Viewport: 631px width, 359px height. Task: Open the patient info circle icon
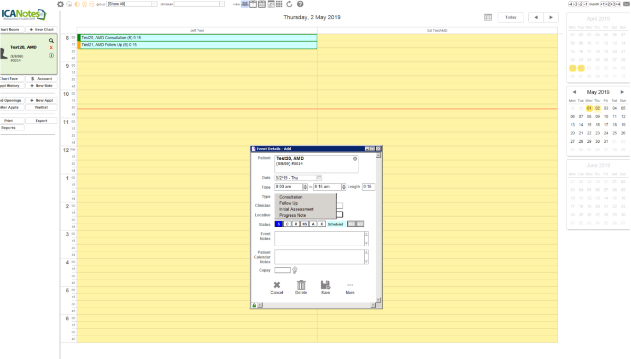(51, 56)
